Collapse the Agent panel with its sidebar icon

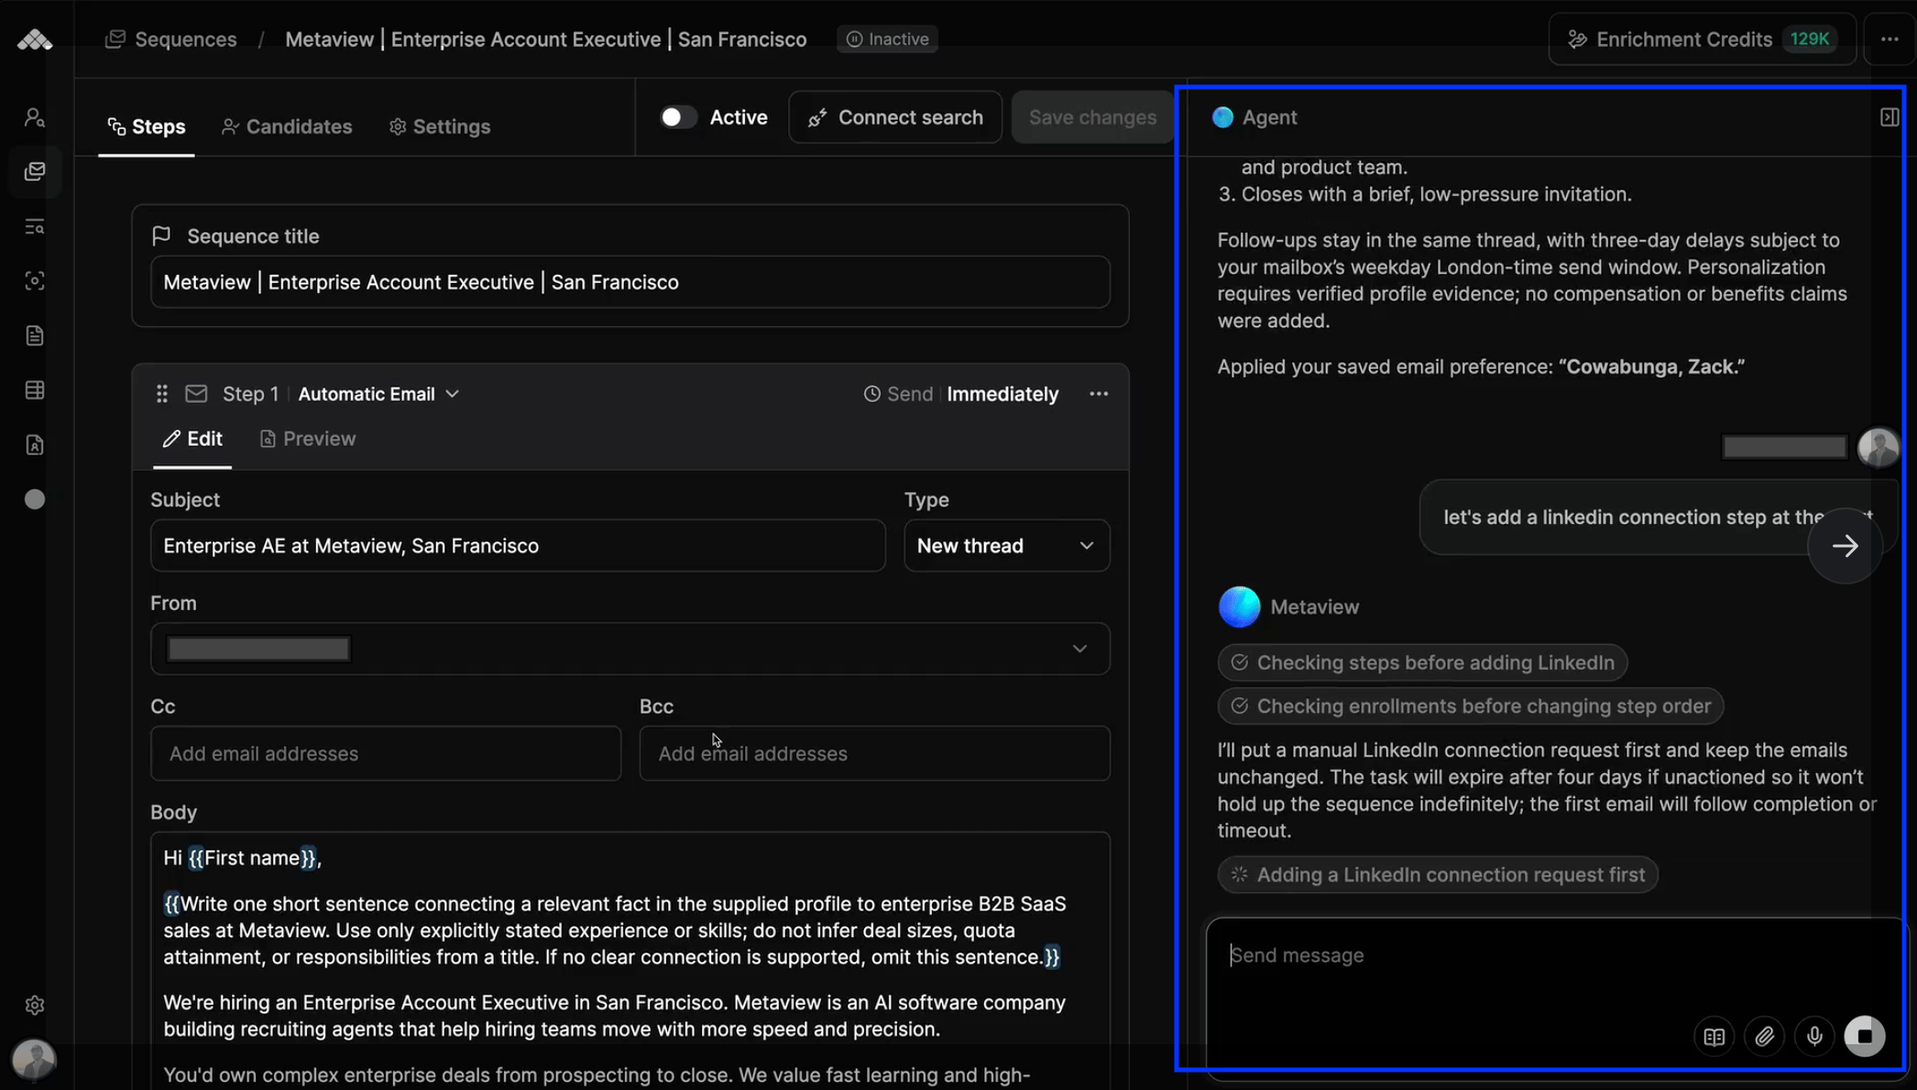point(1890,117)
